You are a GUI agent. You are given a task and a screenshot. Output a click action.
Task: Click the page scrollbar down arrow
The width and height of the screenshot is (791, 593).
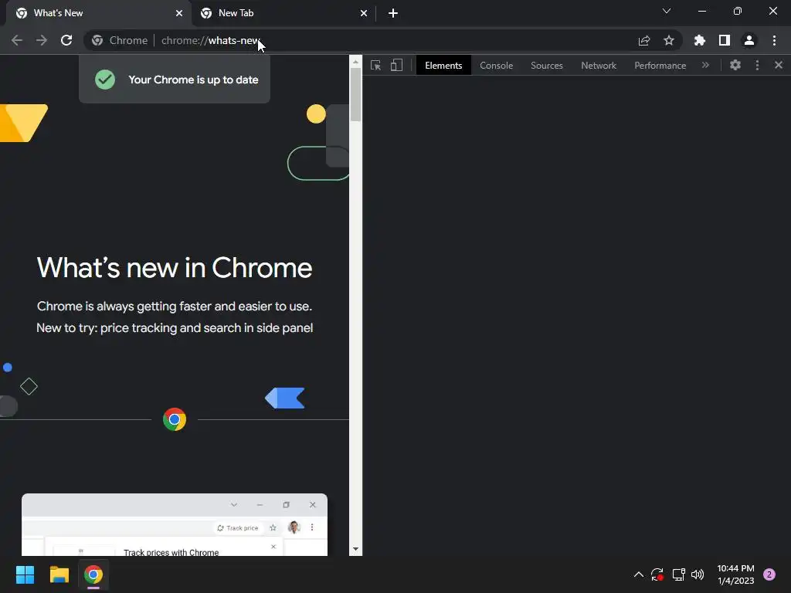click(x=355, y=549)
